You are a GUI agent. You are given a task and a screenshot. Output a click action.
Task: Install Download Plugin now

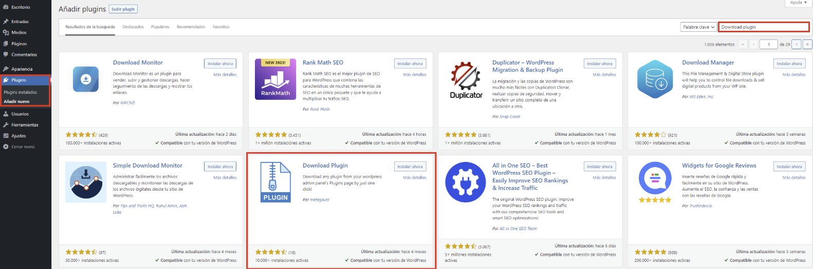tap(410, 167)
